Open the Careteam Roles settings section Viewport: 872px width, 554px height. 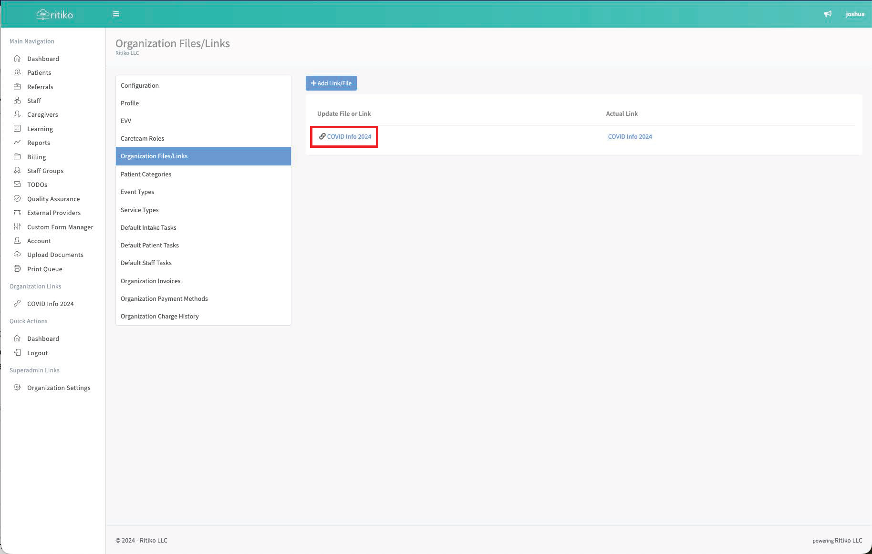(142, 138)
